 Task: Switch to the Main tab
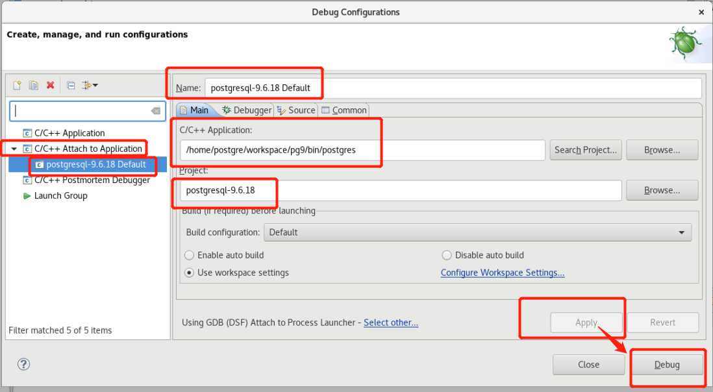[x=194, y=110]
